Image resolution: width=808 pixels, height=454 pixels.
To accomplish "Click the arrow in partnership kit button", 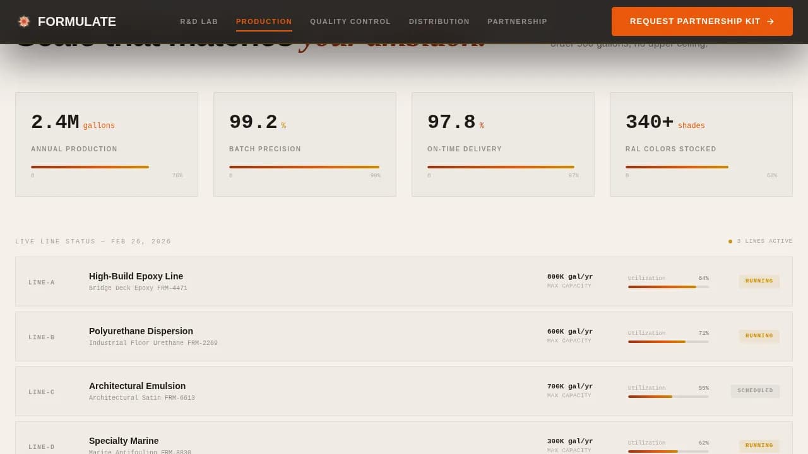I will (770, 21).
